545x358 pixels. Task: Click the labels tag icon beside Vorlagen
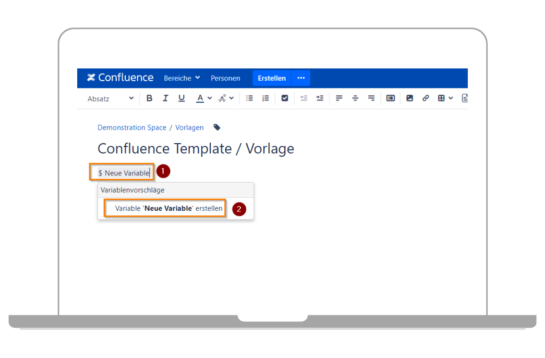pos(217,127)
